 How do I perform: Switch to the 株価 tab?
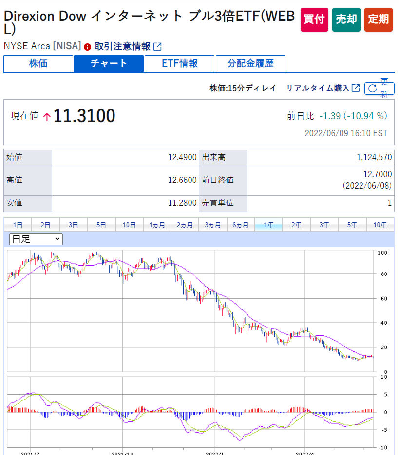(x=38, y=63)
